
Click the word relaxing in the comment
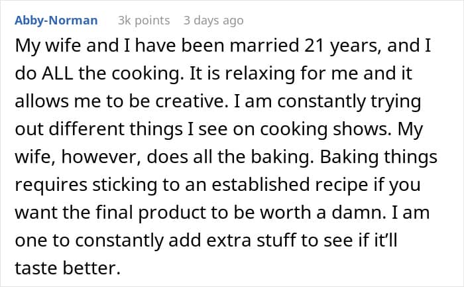coord(260,74)
